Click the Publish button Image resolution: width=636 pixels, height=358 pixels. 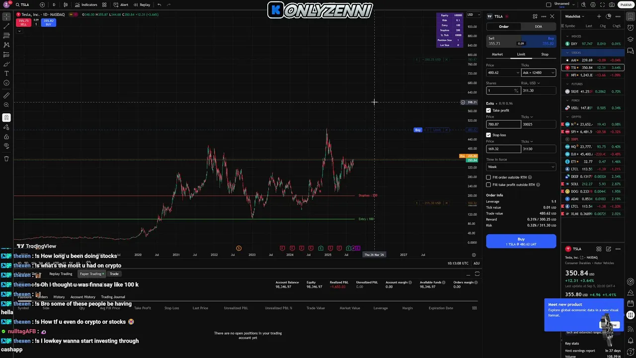(x=626, y=5)
